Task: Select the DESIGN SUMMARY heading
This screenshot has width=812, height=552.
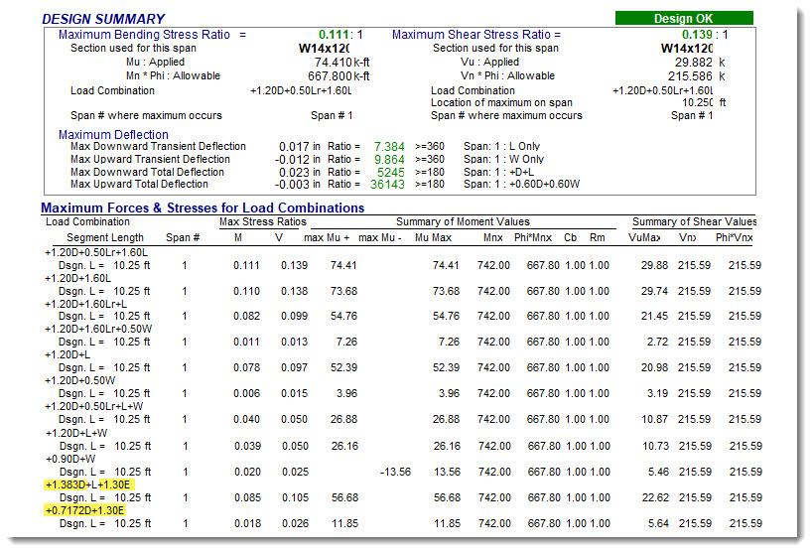Action: coord(103,19)
